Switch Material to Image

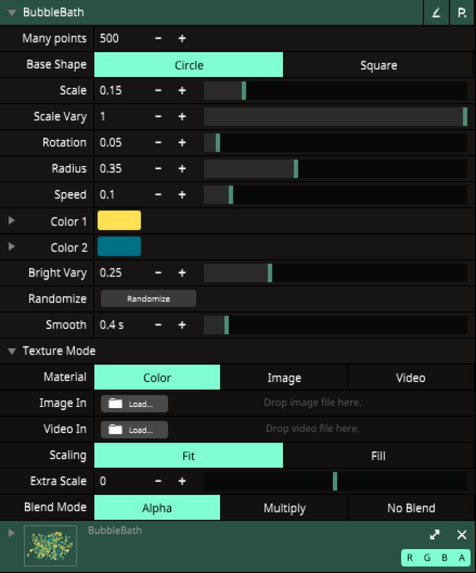[x=284, y=378]
